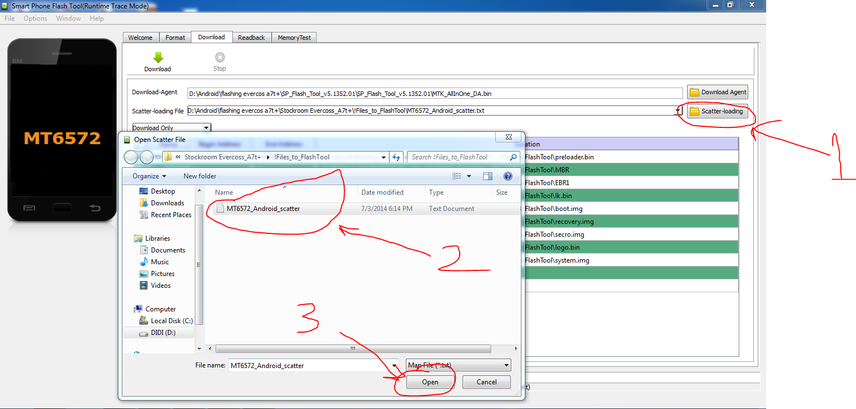Click the FlashTool\EBR1 location cell
856x409 pixels.
click(x=630, y=183)
